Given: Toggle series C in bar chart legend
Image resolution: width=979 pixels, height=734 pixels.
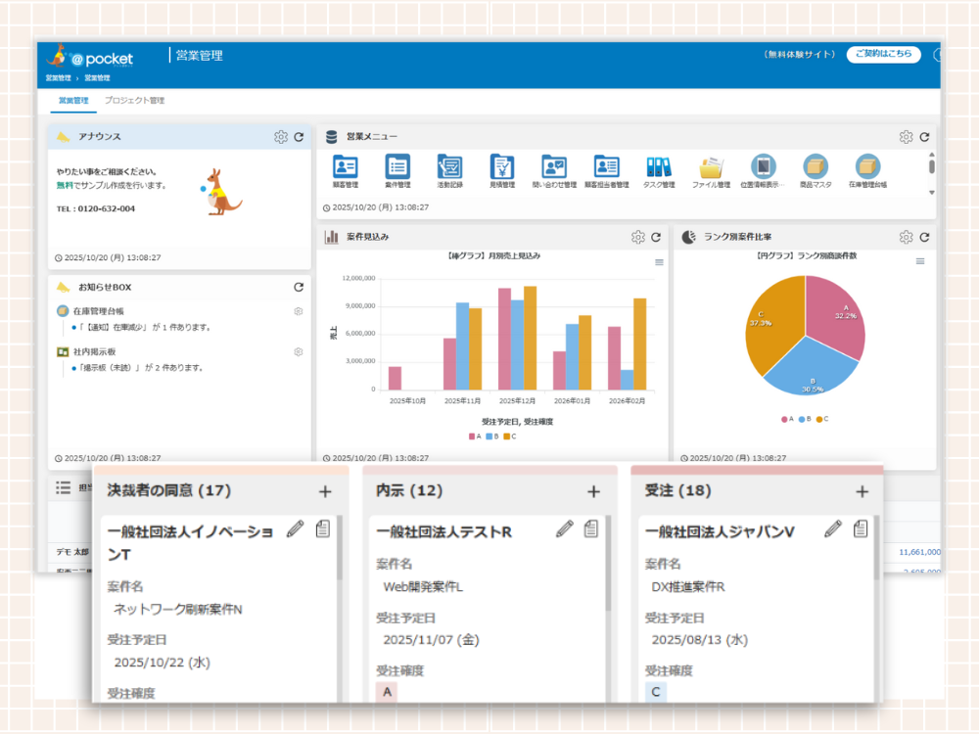Looking at the screenshot, I should click(510, 436).
